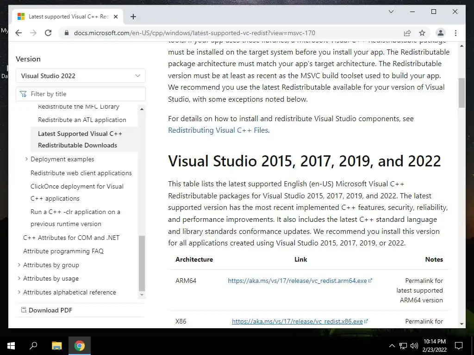Open C++ Attributes for COM and .NET
Image resolution: width=474 pixels, height=355 pixels.
pyautogui.click(x=71, y=238)
